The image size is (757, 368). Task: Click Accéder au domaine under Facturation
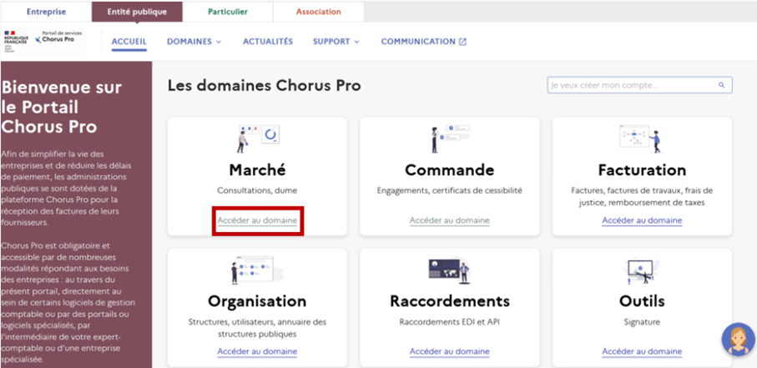pos(642,220)
